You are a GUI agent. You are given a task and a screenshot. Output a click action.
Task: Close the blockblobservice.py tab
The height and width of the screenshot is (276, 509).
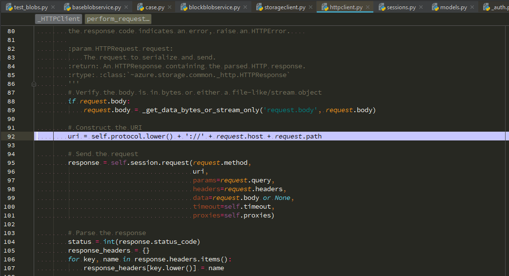point(245,7)
